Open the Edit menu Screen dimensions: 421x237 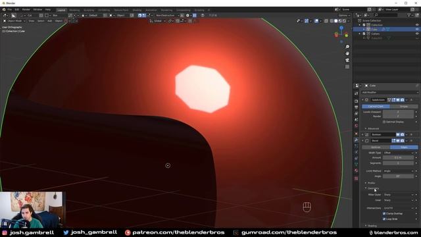pyautogui.click(x=17, y=9)
